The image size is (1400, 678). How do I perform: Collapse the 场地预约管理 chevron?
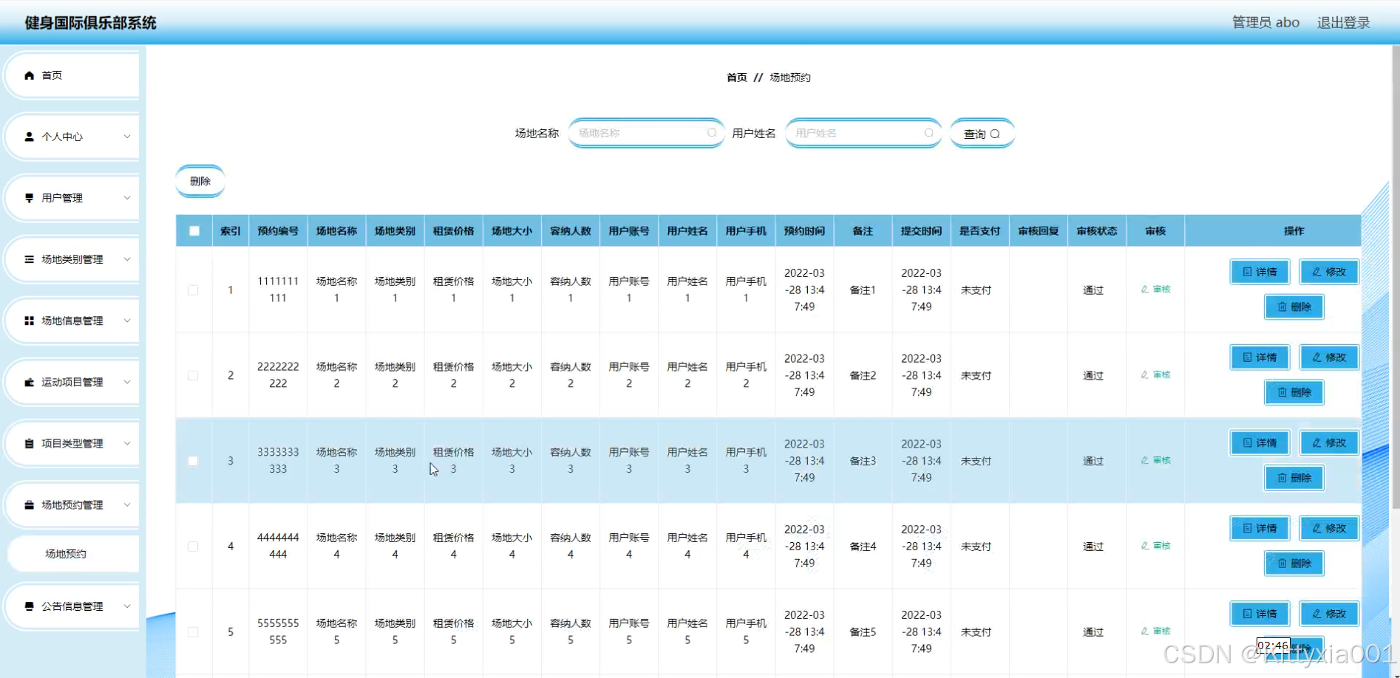tap(127, 505)
